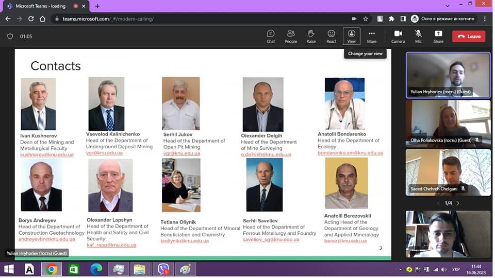This screenshot has width=495, height=278.
Task: Show the People participants list
Action: [292, 37]
